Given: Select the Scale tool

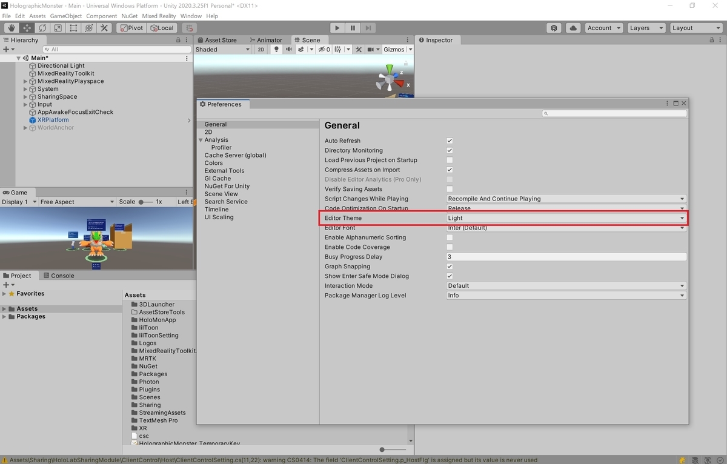Looking at the screenshot, I should tap(58, 28).
